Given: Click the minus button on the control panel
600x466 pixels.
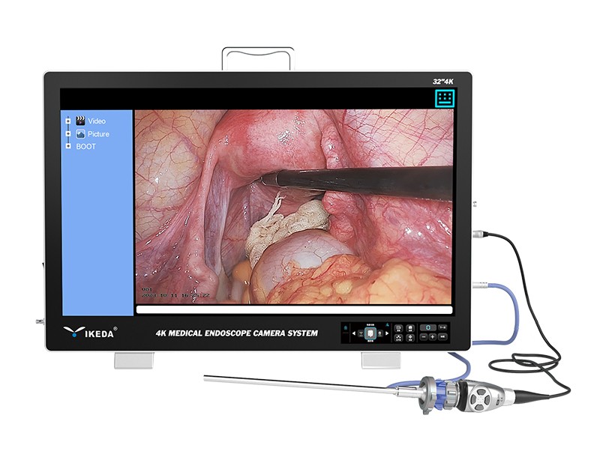Looking at the screenshot, I should [x=424, y=337].
